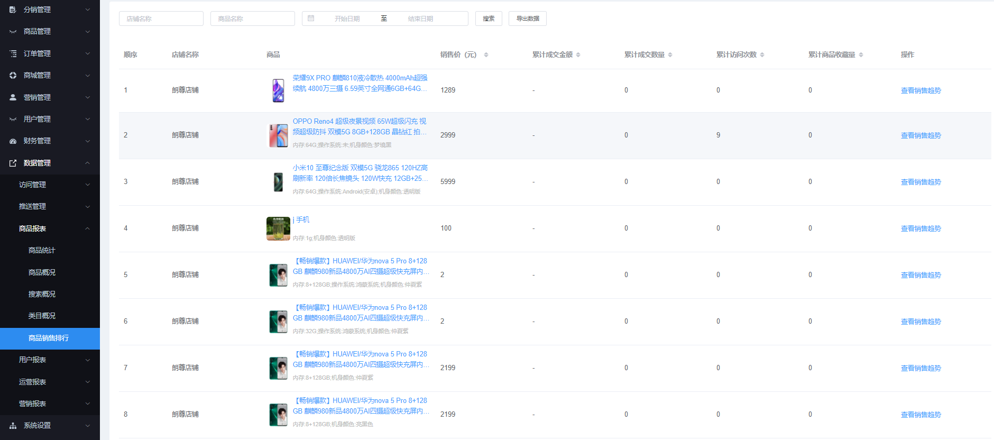Sort by 累计访问次数 column

(x=762, y=55)
